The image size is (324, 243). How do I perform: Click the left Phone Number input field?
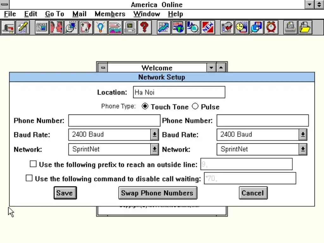[x=114, y=121]
